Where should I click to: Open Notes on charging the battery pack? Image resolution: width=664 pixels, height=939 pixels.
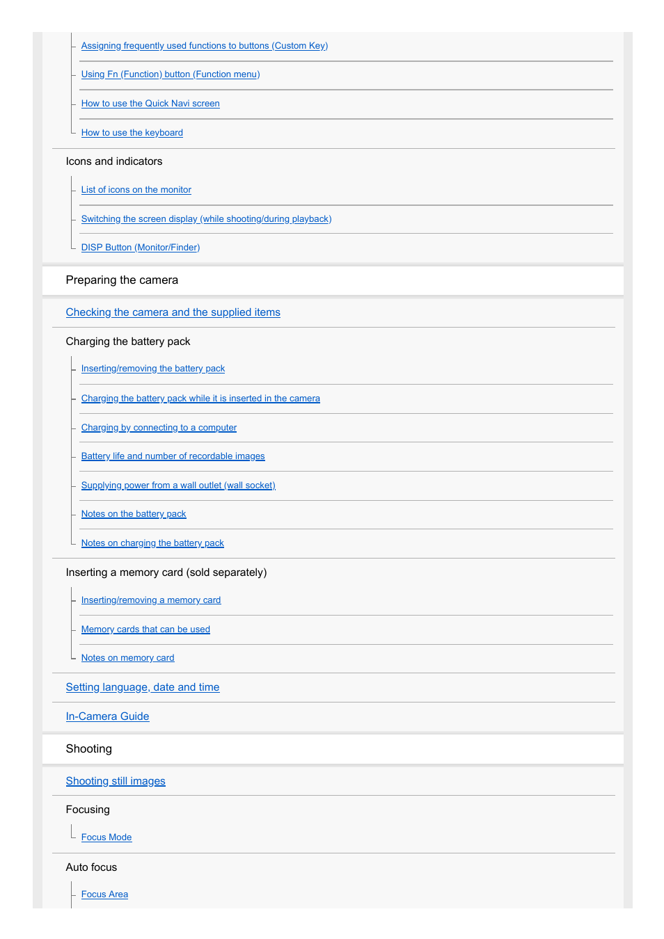tap(152, 543)
